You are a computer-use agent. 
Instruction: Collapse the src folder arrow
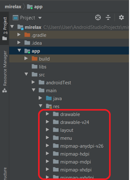point(26,74)
